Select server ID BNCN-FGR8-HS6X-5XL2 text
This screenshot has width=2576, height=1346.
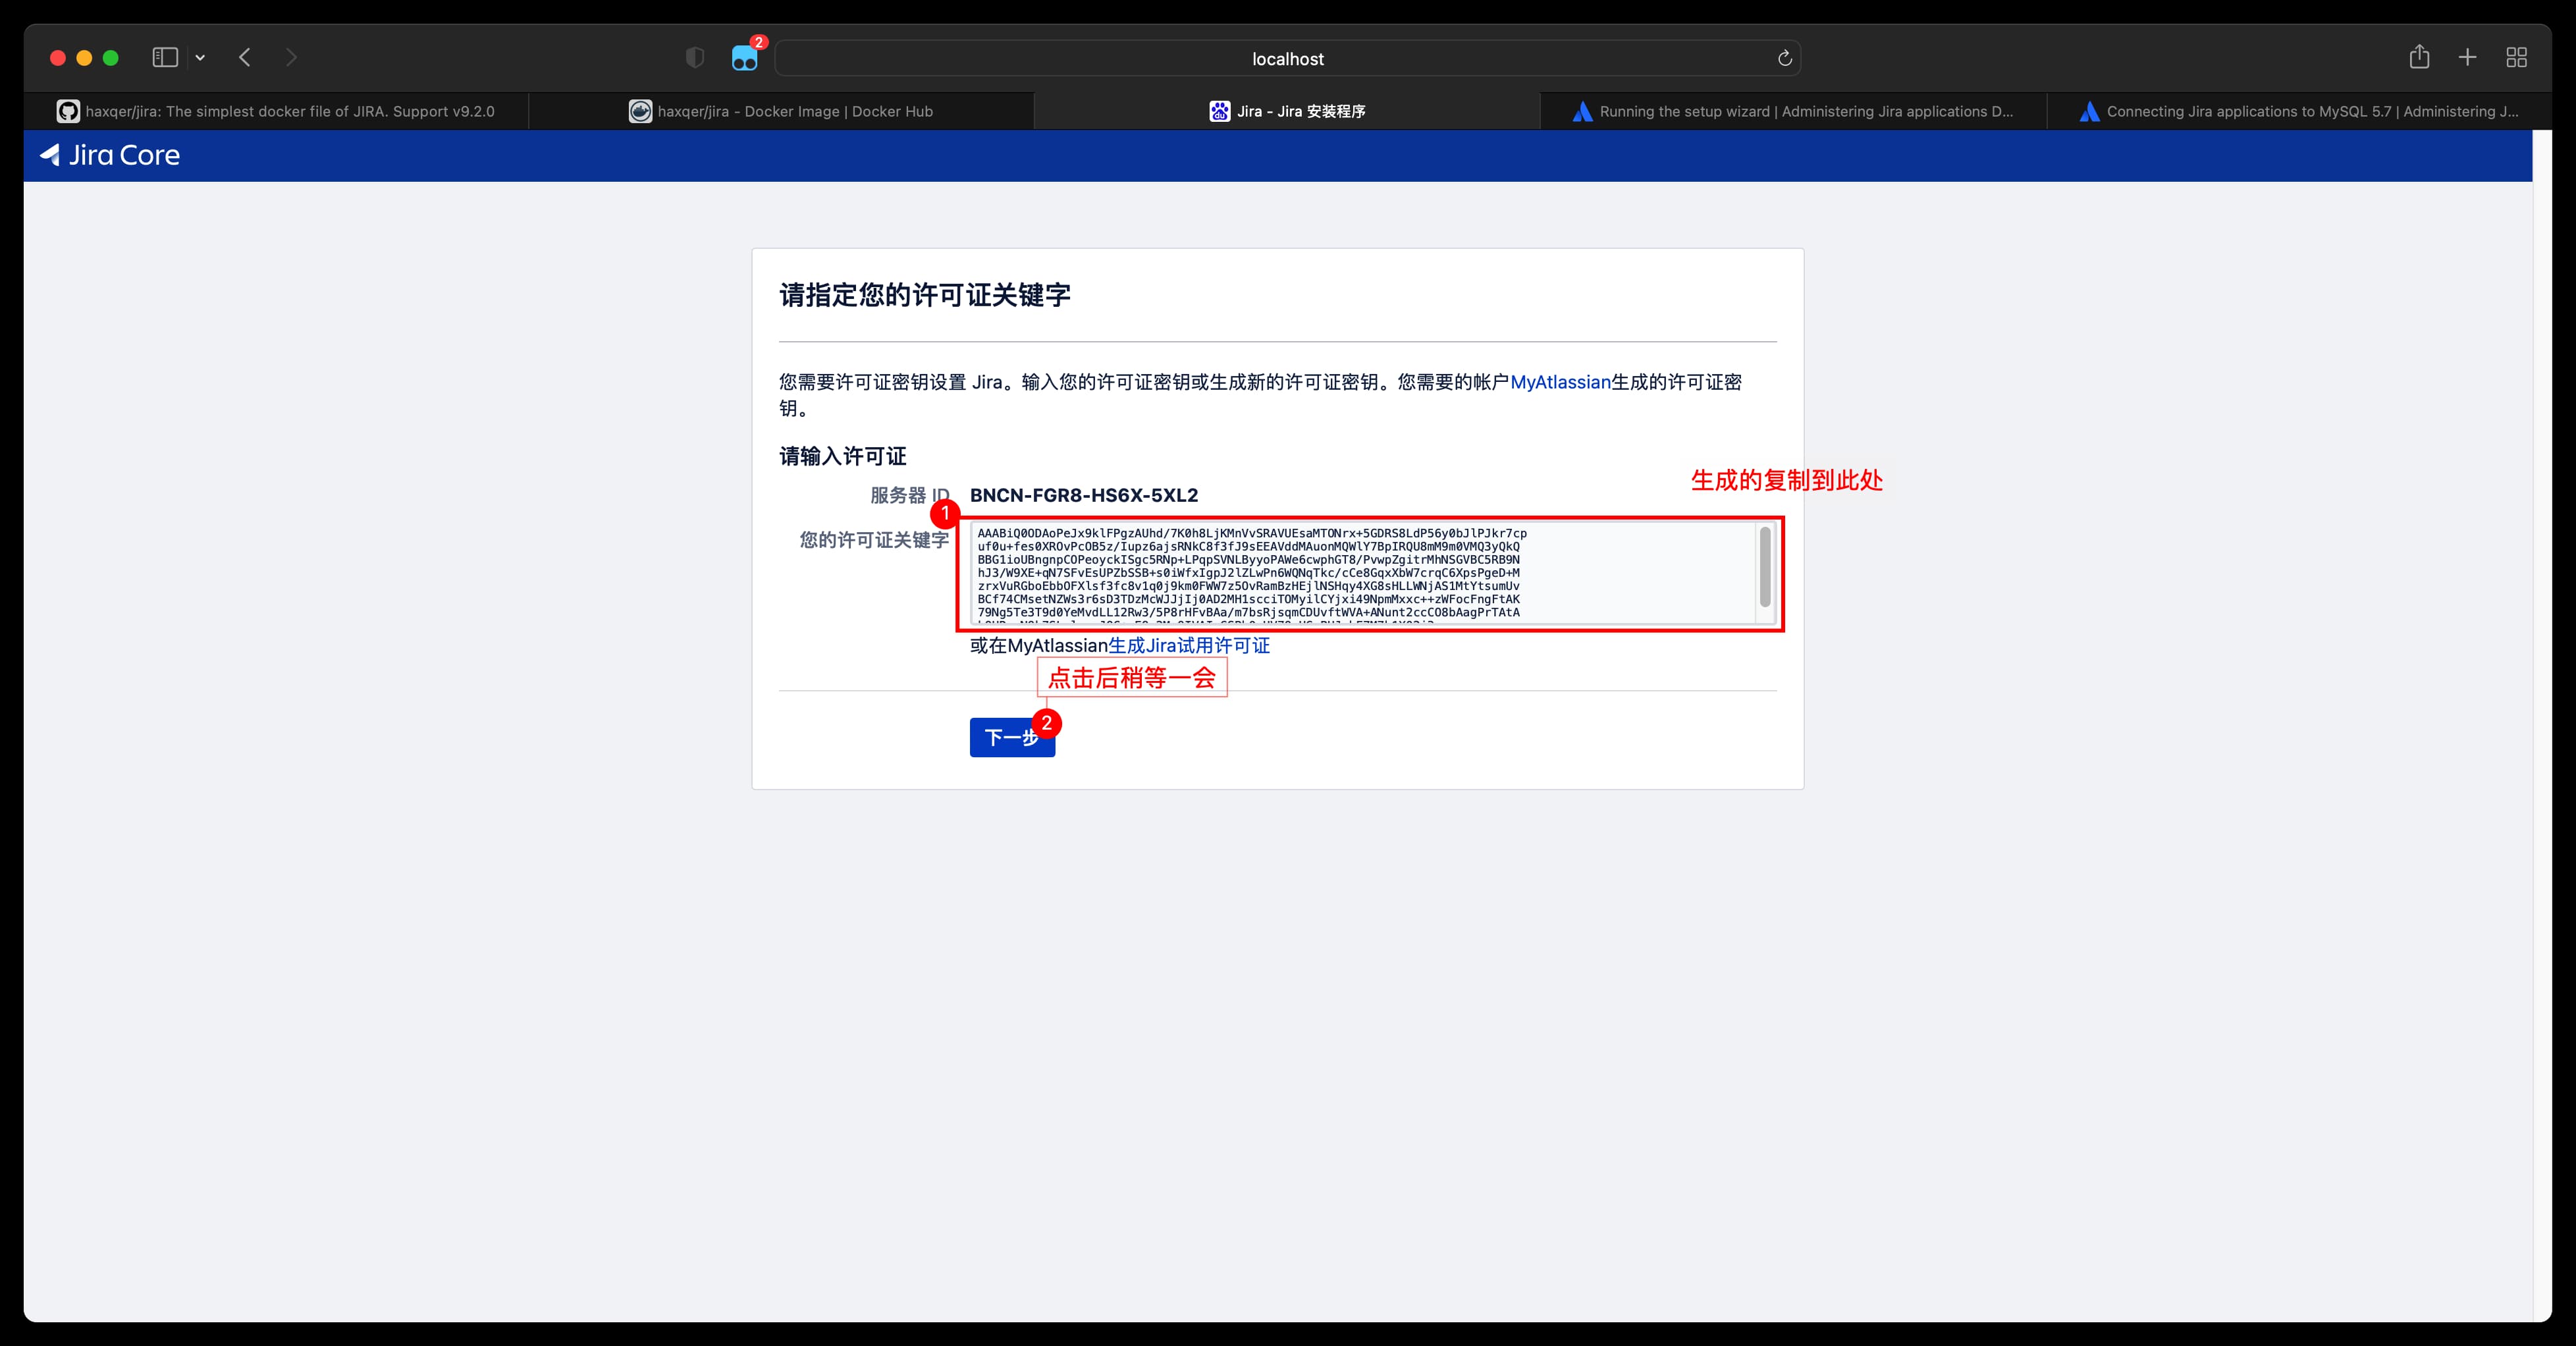(x=1084, y=495)
